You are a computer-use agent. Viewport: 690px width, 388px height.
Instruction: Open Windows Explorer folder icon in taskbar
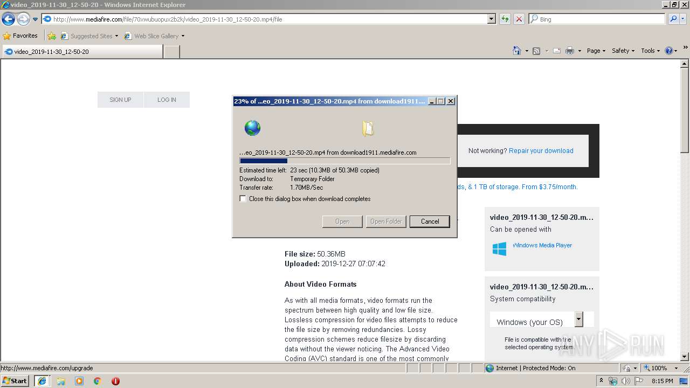point(61,381)
